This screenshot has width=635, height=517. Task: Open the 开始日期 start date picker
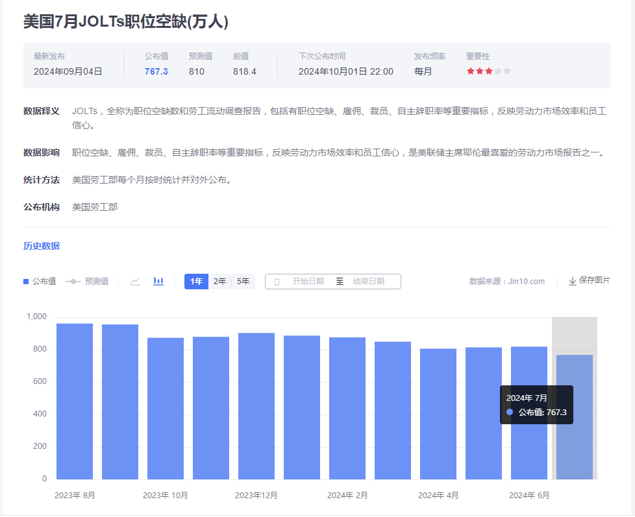coord(308,282)
